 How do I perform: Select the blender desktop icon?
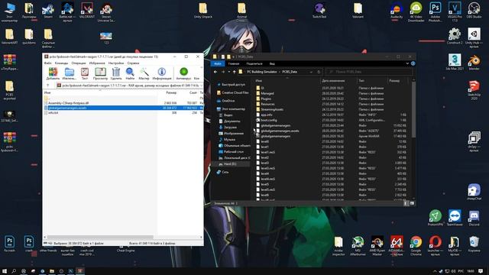[474, 62]
